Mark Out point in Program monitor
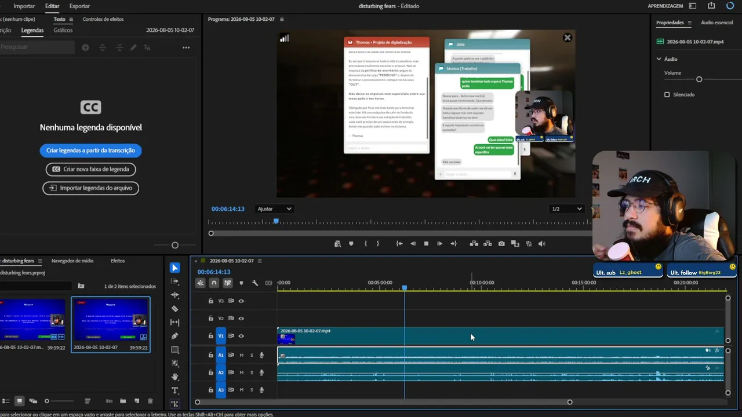This screenshot has width=742, height=417. point(378,244)
